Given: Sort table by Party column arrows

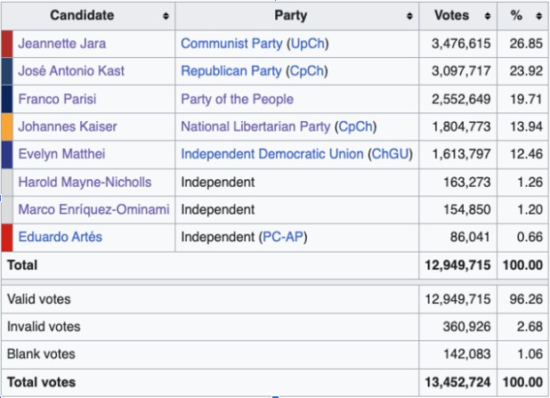Looking at the screenshot, I should pos(409,16).
